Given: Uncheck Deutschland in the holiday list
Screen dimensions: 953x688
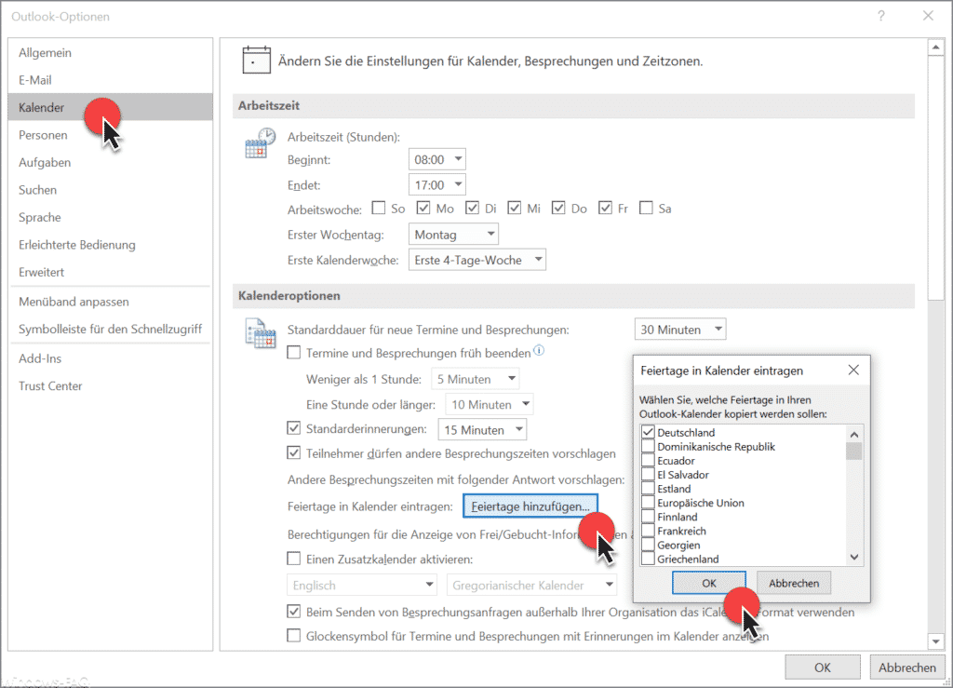Looking at the screenshot, I should 648,432.
